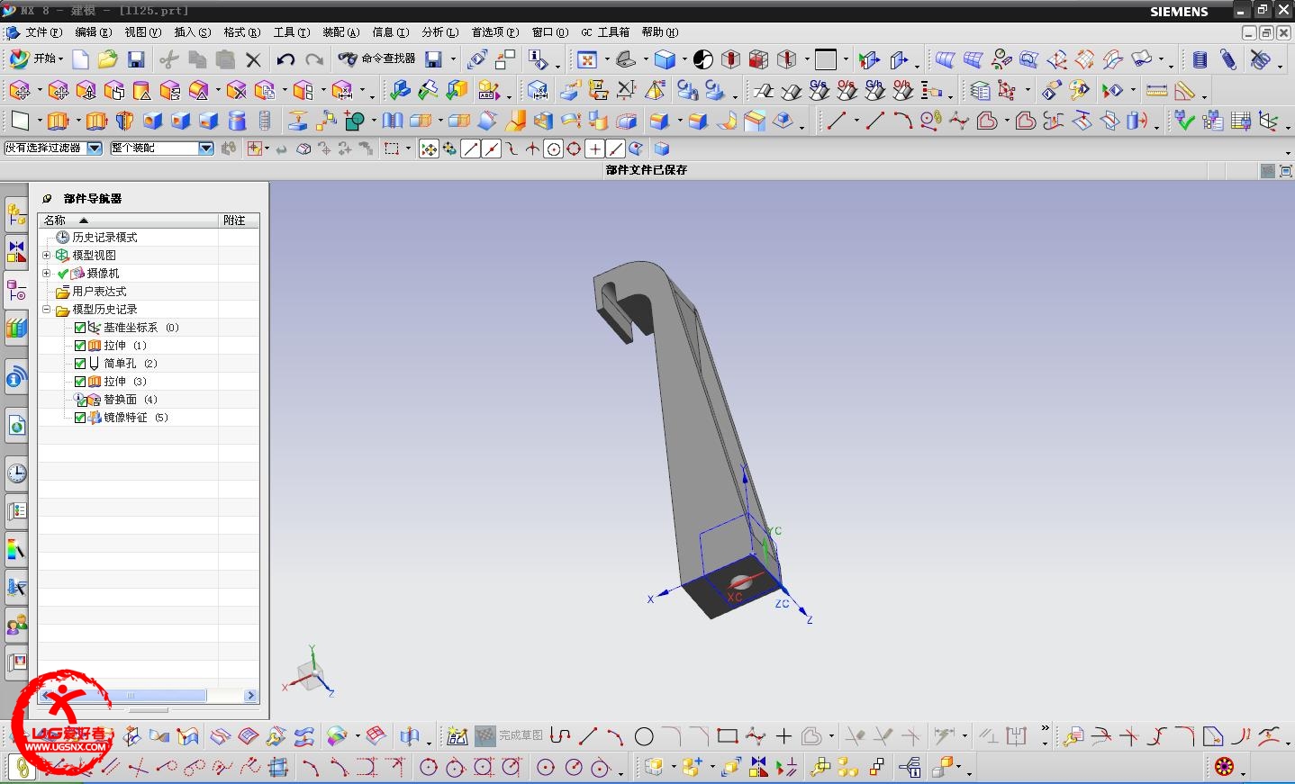
Task: Click the Measure Angle icon
Action: [1185, 91]
